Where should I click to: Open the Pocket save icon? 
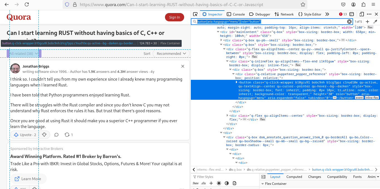pyautogui.click(x=344, y=4)
